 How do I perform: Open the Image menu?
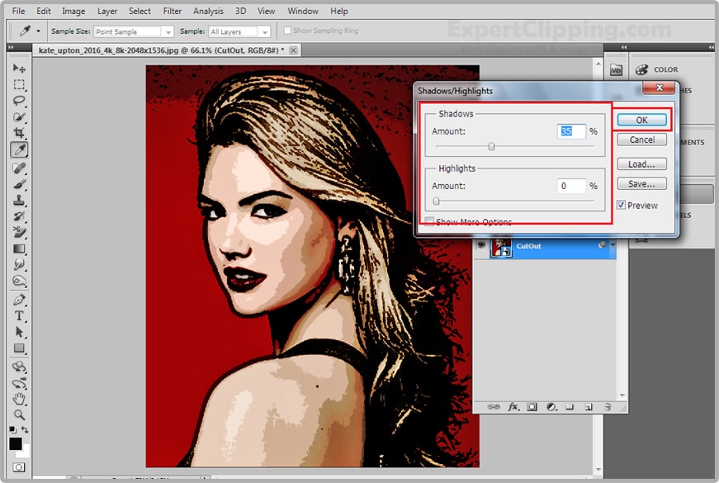73,12
